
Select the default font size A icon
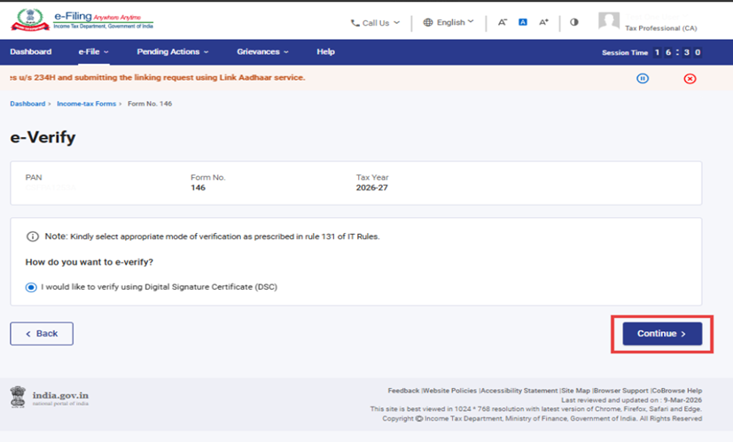tap(523, 22)
